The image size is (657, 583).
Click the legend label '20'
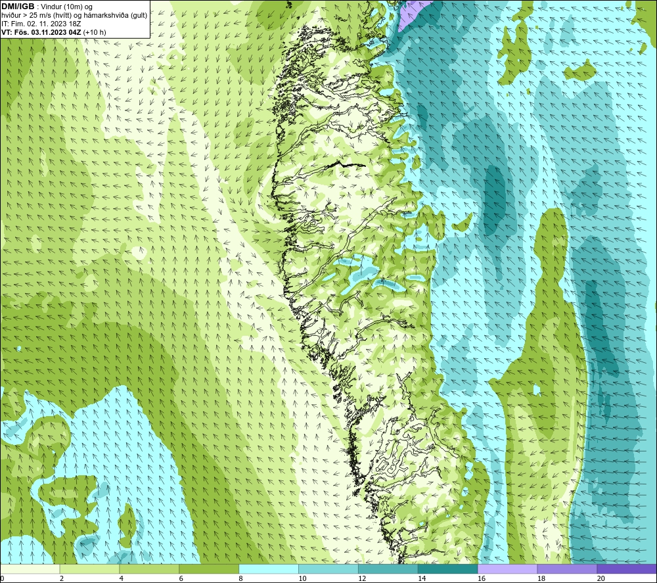click(601, 579)
